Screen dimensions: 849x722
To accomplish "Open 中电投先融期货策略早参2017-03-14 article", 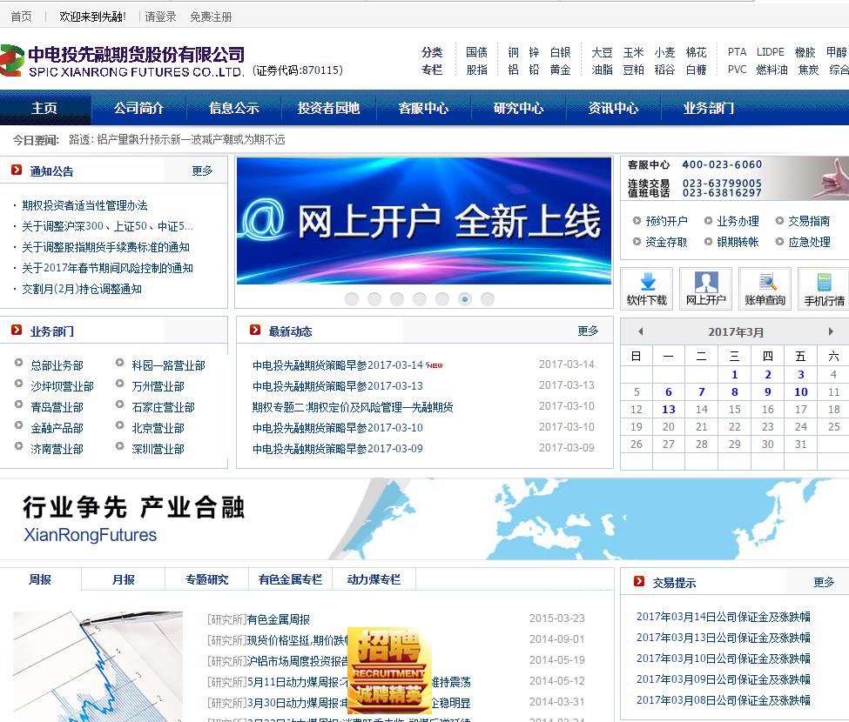I will coord(337,365).
